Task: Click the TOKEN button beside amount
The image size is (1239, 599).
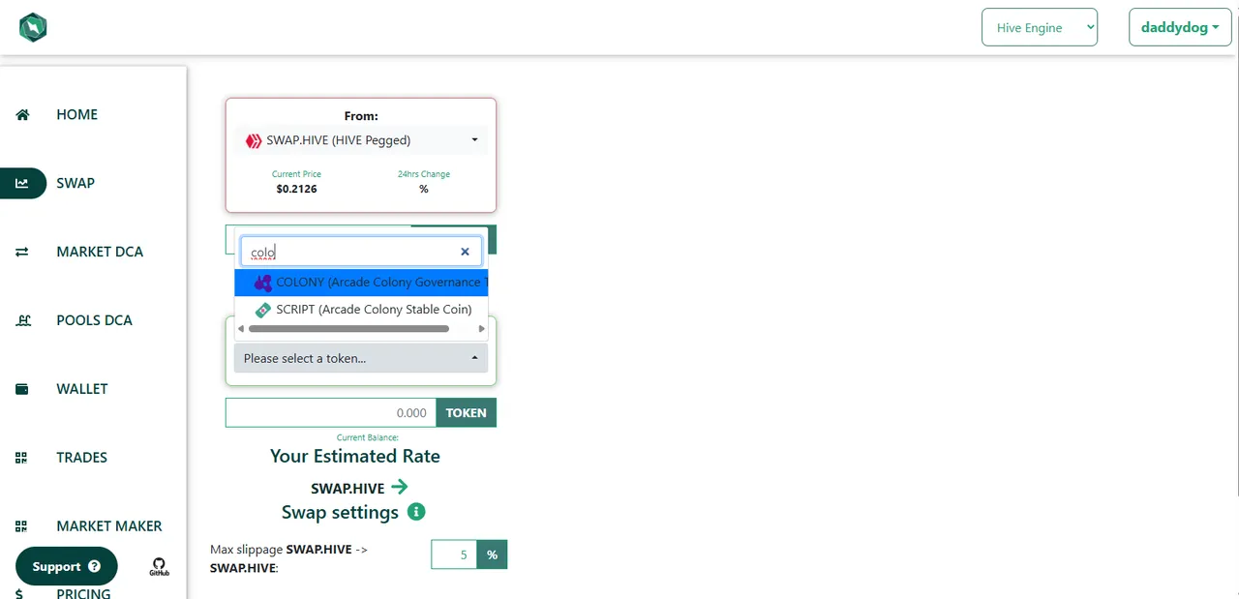Action: [467, 412]
